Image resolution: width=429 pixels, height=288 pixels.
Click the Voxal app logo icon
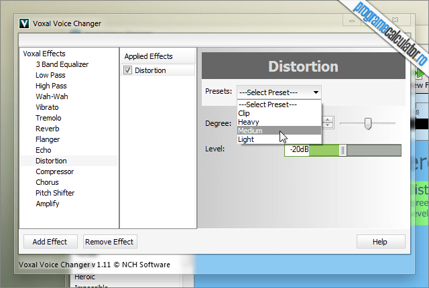[24, 23]
